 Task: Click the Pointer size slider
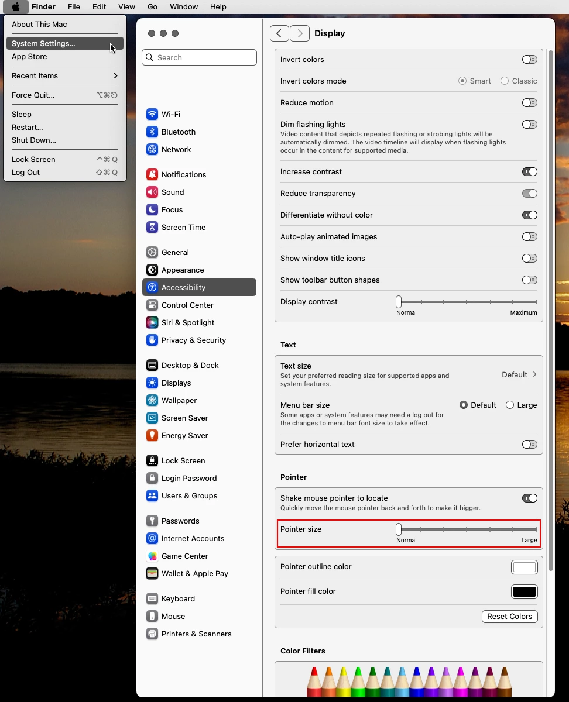point(467,529)
